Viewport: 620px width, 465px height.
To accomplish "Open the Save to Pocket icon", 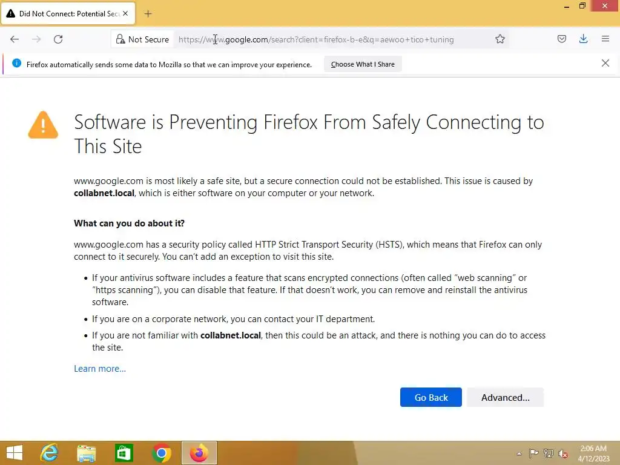I will pyautogui.click(x=562, y=39).
